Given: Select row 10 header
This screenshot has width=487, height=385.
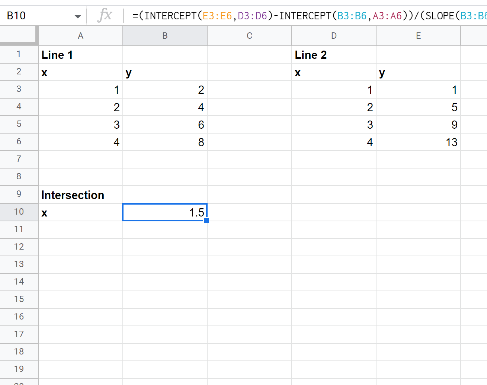Looking at the screenshot, I should pyautogui.click(x=19, y=212).
